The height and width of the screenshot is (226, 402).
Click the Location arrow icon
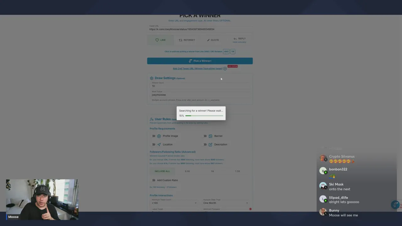159,144
